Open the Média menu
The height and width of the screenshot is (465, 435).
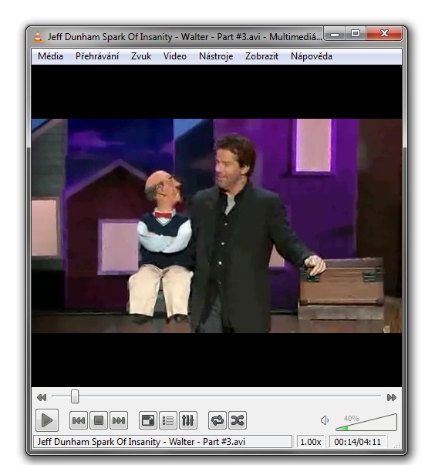(50, 56)
